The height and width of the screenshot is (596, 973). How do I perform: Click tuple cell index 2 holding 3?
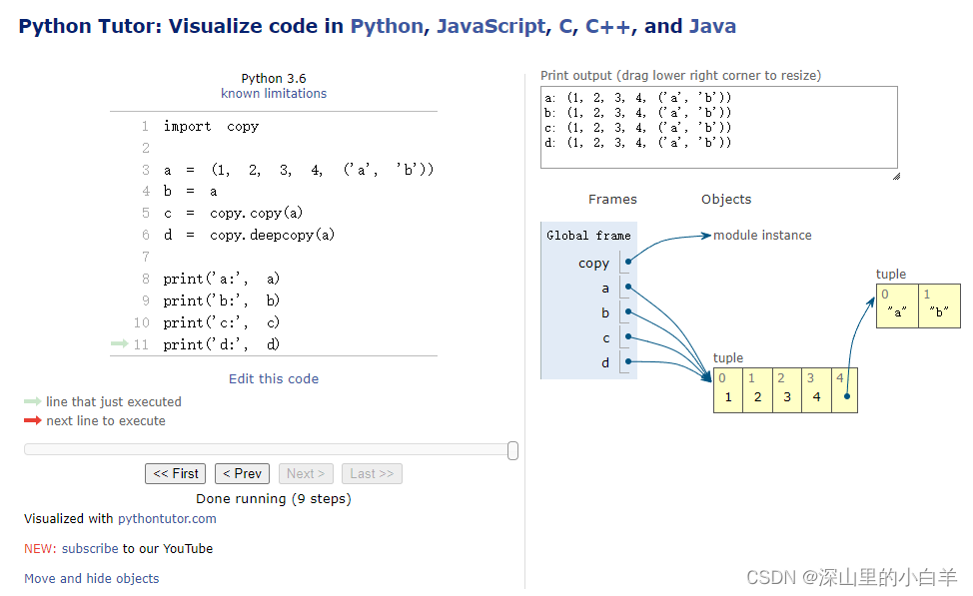(787, 390)
